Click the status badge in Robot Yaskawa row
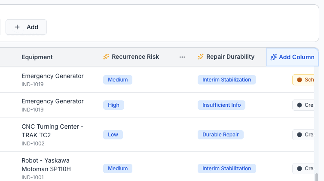The image size is (324, 181). [303, 169]
